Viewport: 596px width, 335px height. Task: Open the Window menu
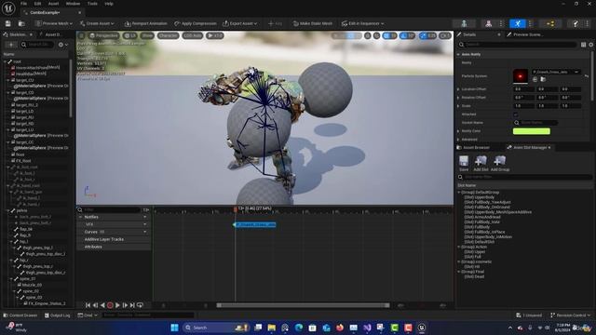pos(73,4)
